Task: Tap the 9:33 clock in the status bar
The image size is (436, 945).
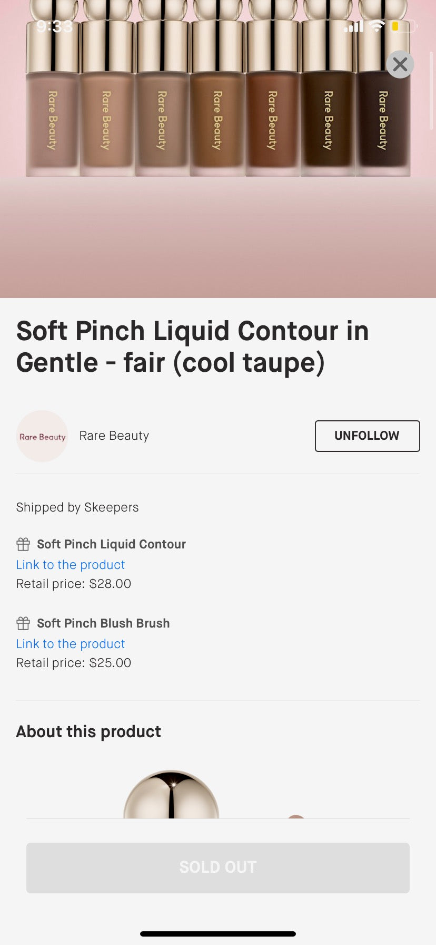Action: coord(55,26)
